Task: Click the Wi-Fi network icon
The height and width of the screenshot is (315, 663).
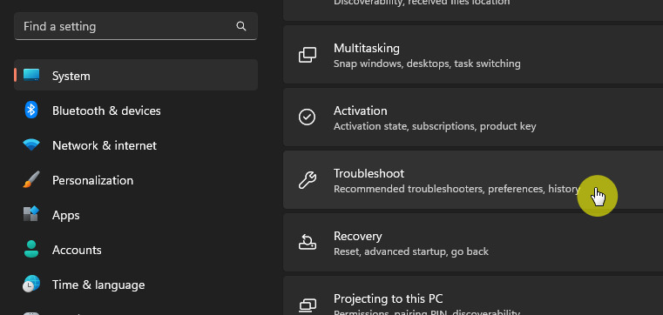Action: click(31, 145)
